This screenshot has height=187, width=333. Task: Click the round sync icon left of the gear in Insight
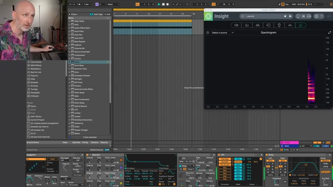(x=309, y=16)
